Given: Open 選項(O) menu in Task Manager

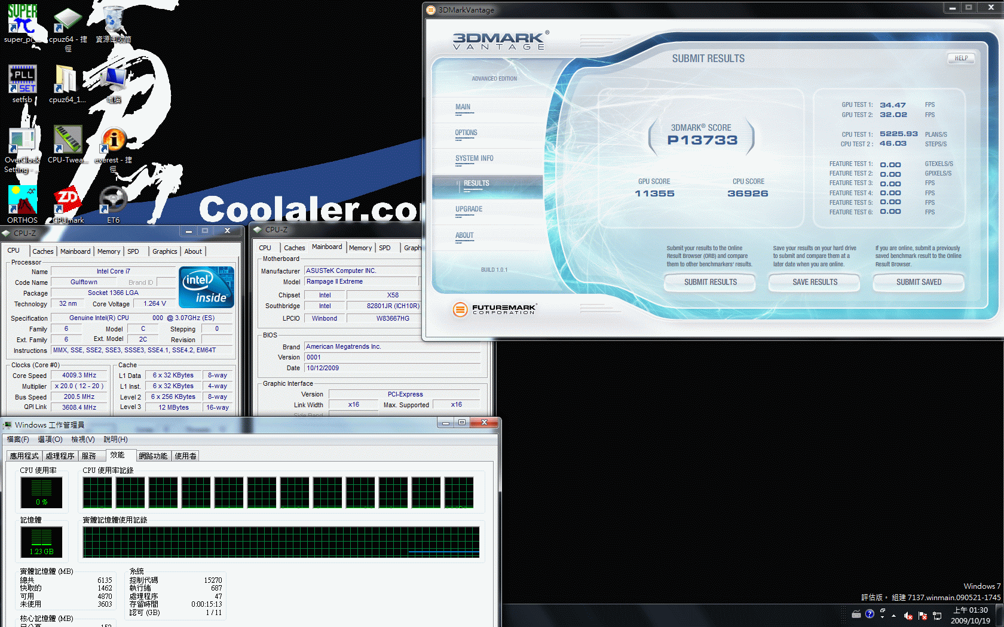Looking at the screenshot, I should pos(50,439).
